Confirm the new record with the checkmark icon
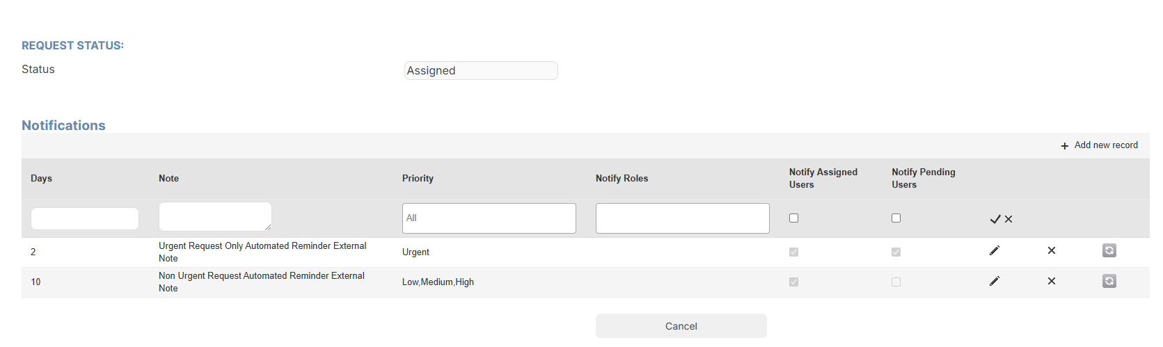This screenshot has width=1163, height=347. [x=995, y=219]
